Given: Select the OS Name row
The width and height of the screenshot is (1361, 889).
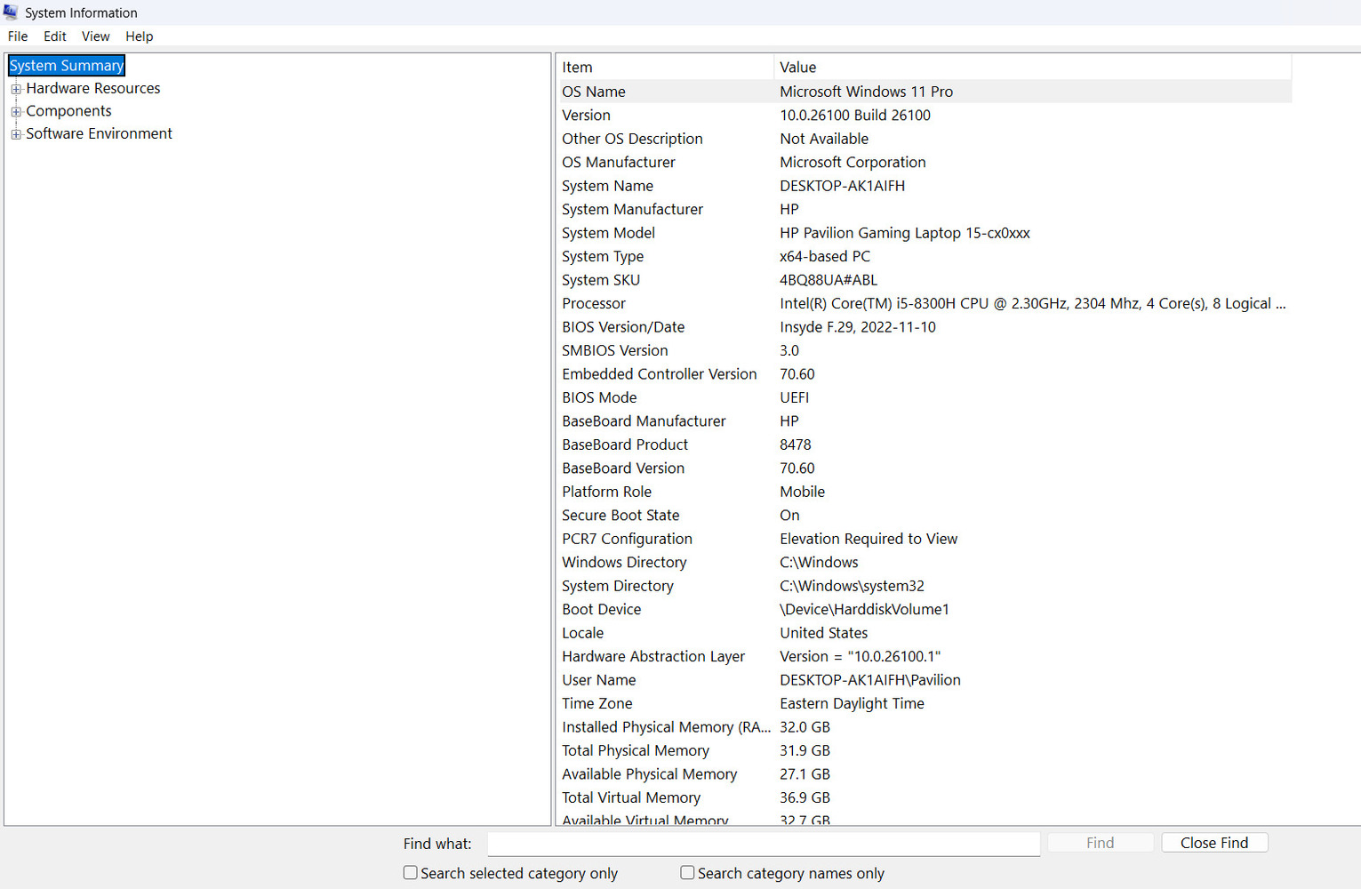Looking at the screenshot, I should 925,92.
